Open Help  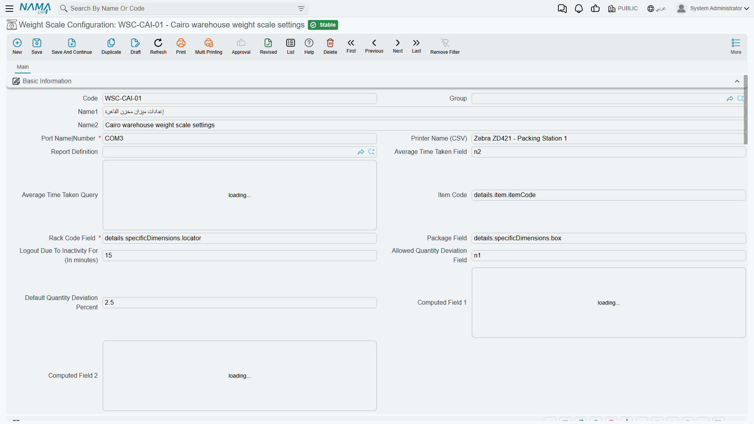[309, 46]
